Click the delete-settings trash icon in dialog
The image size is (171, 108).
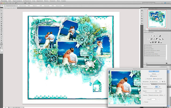tap(164, 82)
